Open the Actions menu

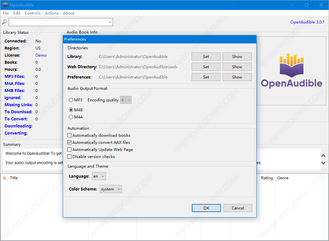point(52,13)
